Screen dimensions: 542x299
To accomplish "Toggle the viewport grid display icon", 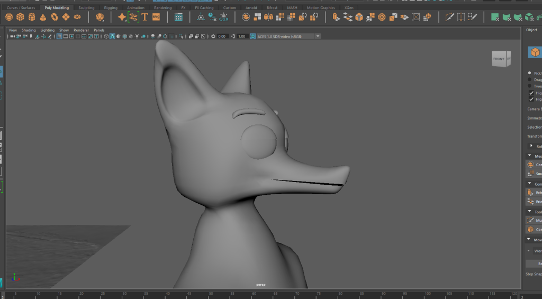I will click(59, 37).
